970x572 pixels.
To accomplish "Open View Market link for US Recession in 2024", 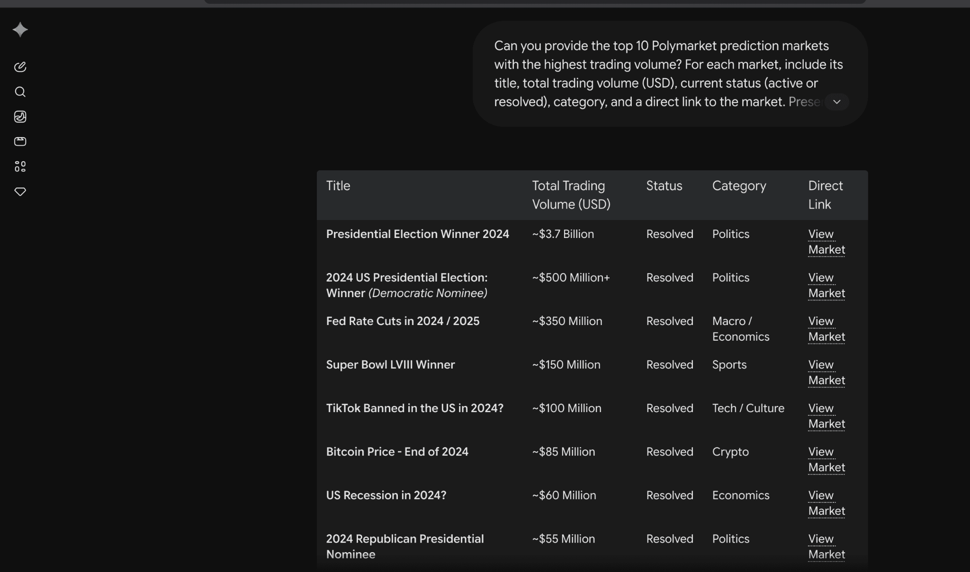I will click(826, 503).
